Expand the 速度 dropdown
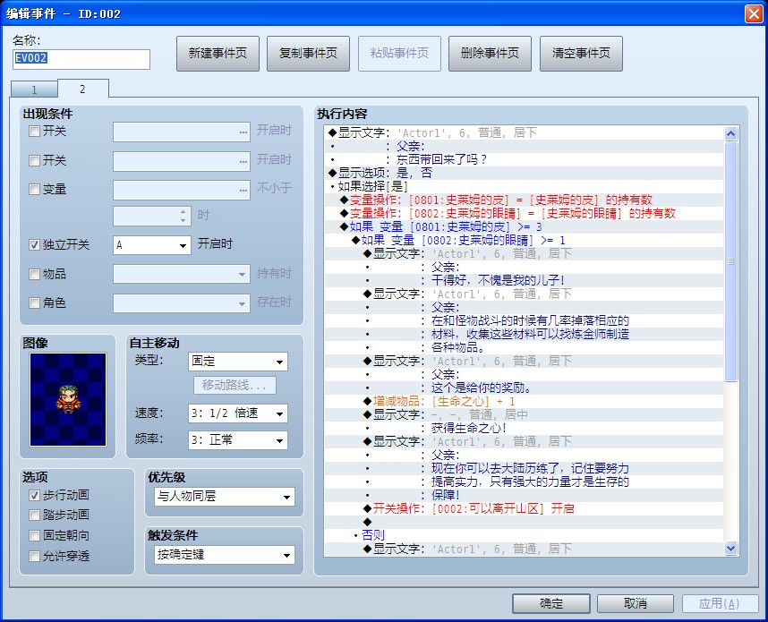Image resolution: width=768 pixels, height=622 pixels. tap(238, 413)
